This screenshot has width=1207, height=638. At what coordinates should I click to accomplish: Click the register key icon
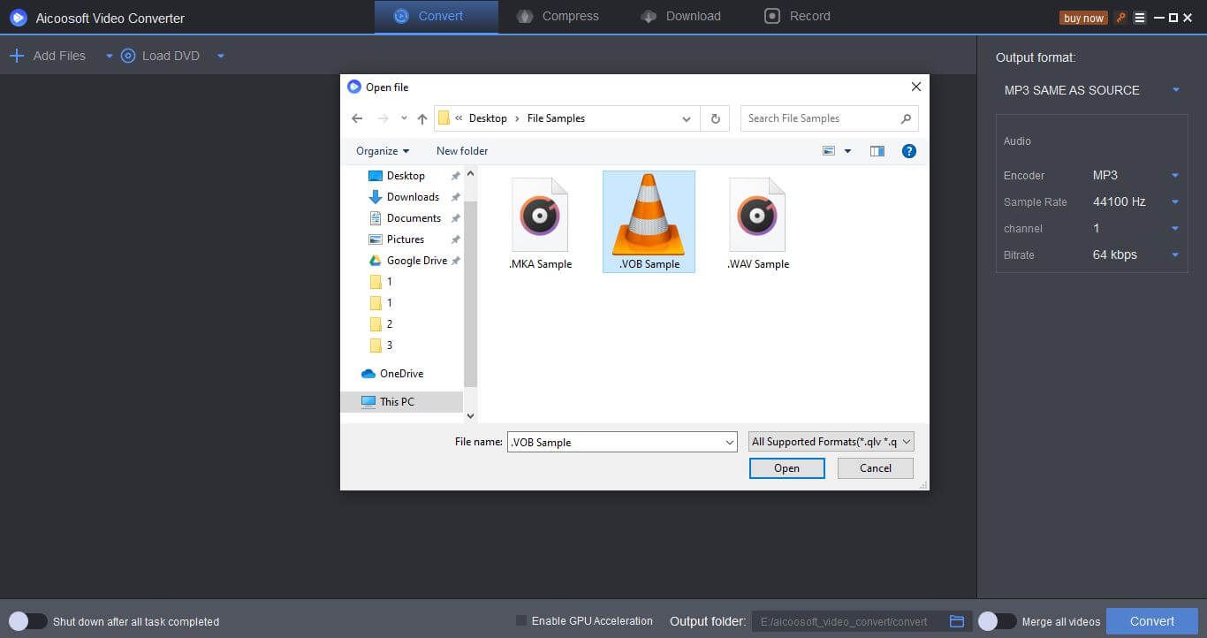(1121, 18)
